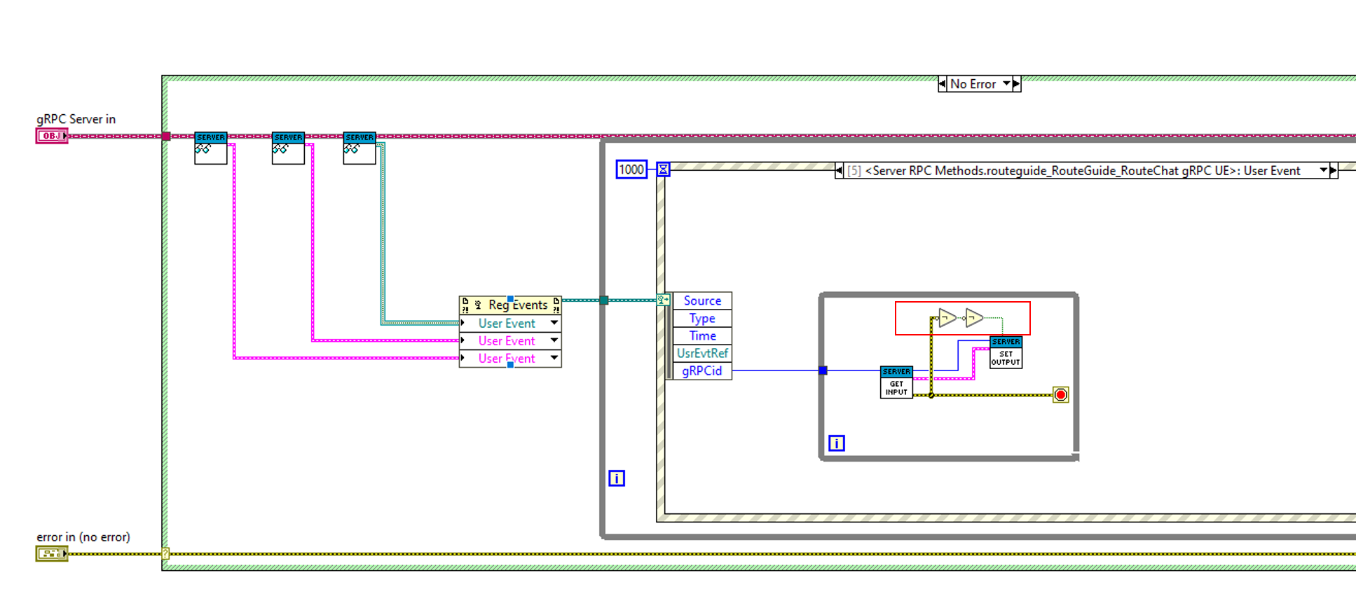Click the dynamic event terminal beside Source
1356x596 pixels.
[663, 300]
